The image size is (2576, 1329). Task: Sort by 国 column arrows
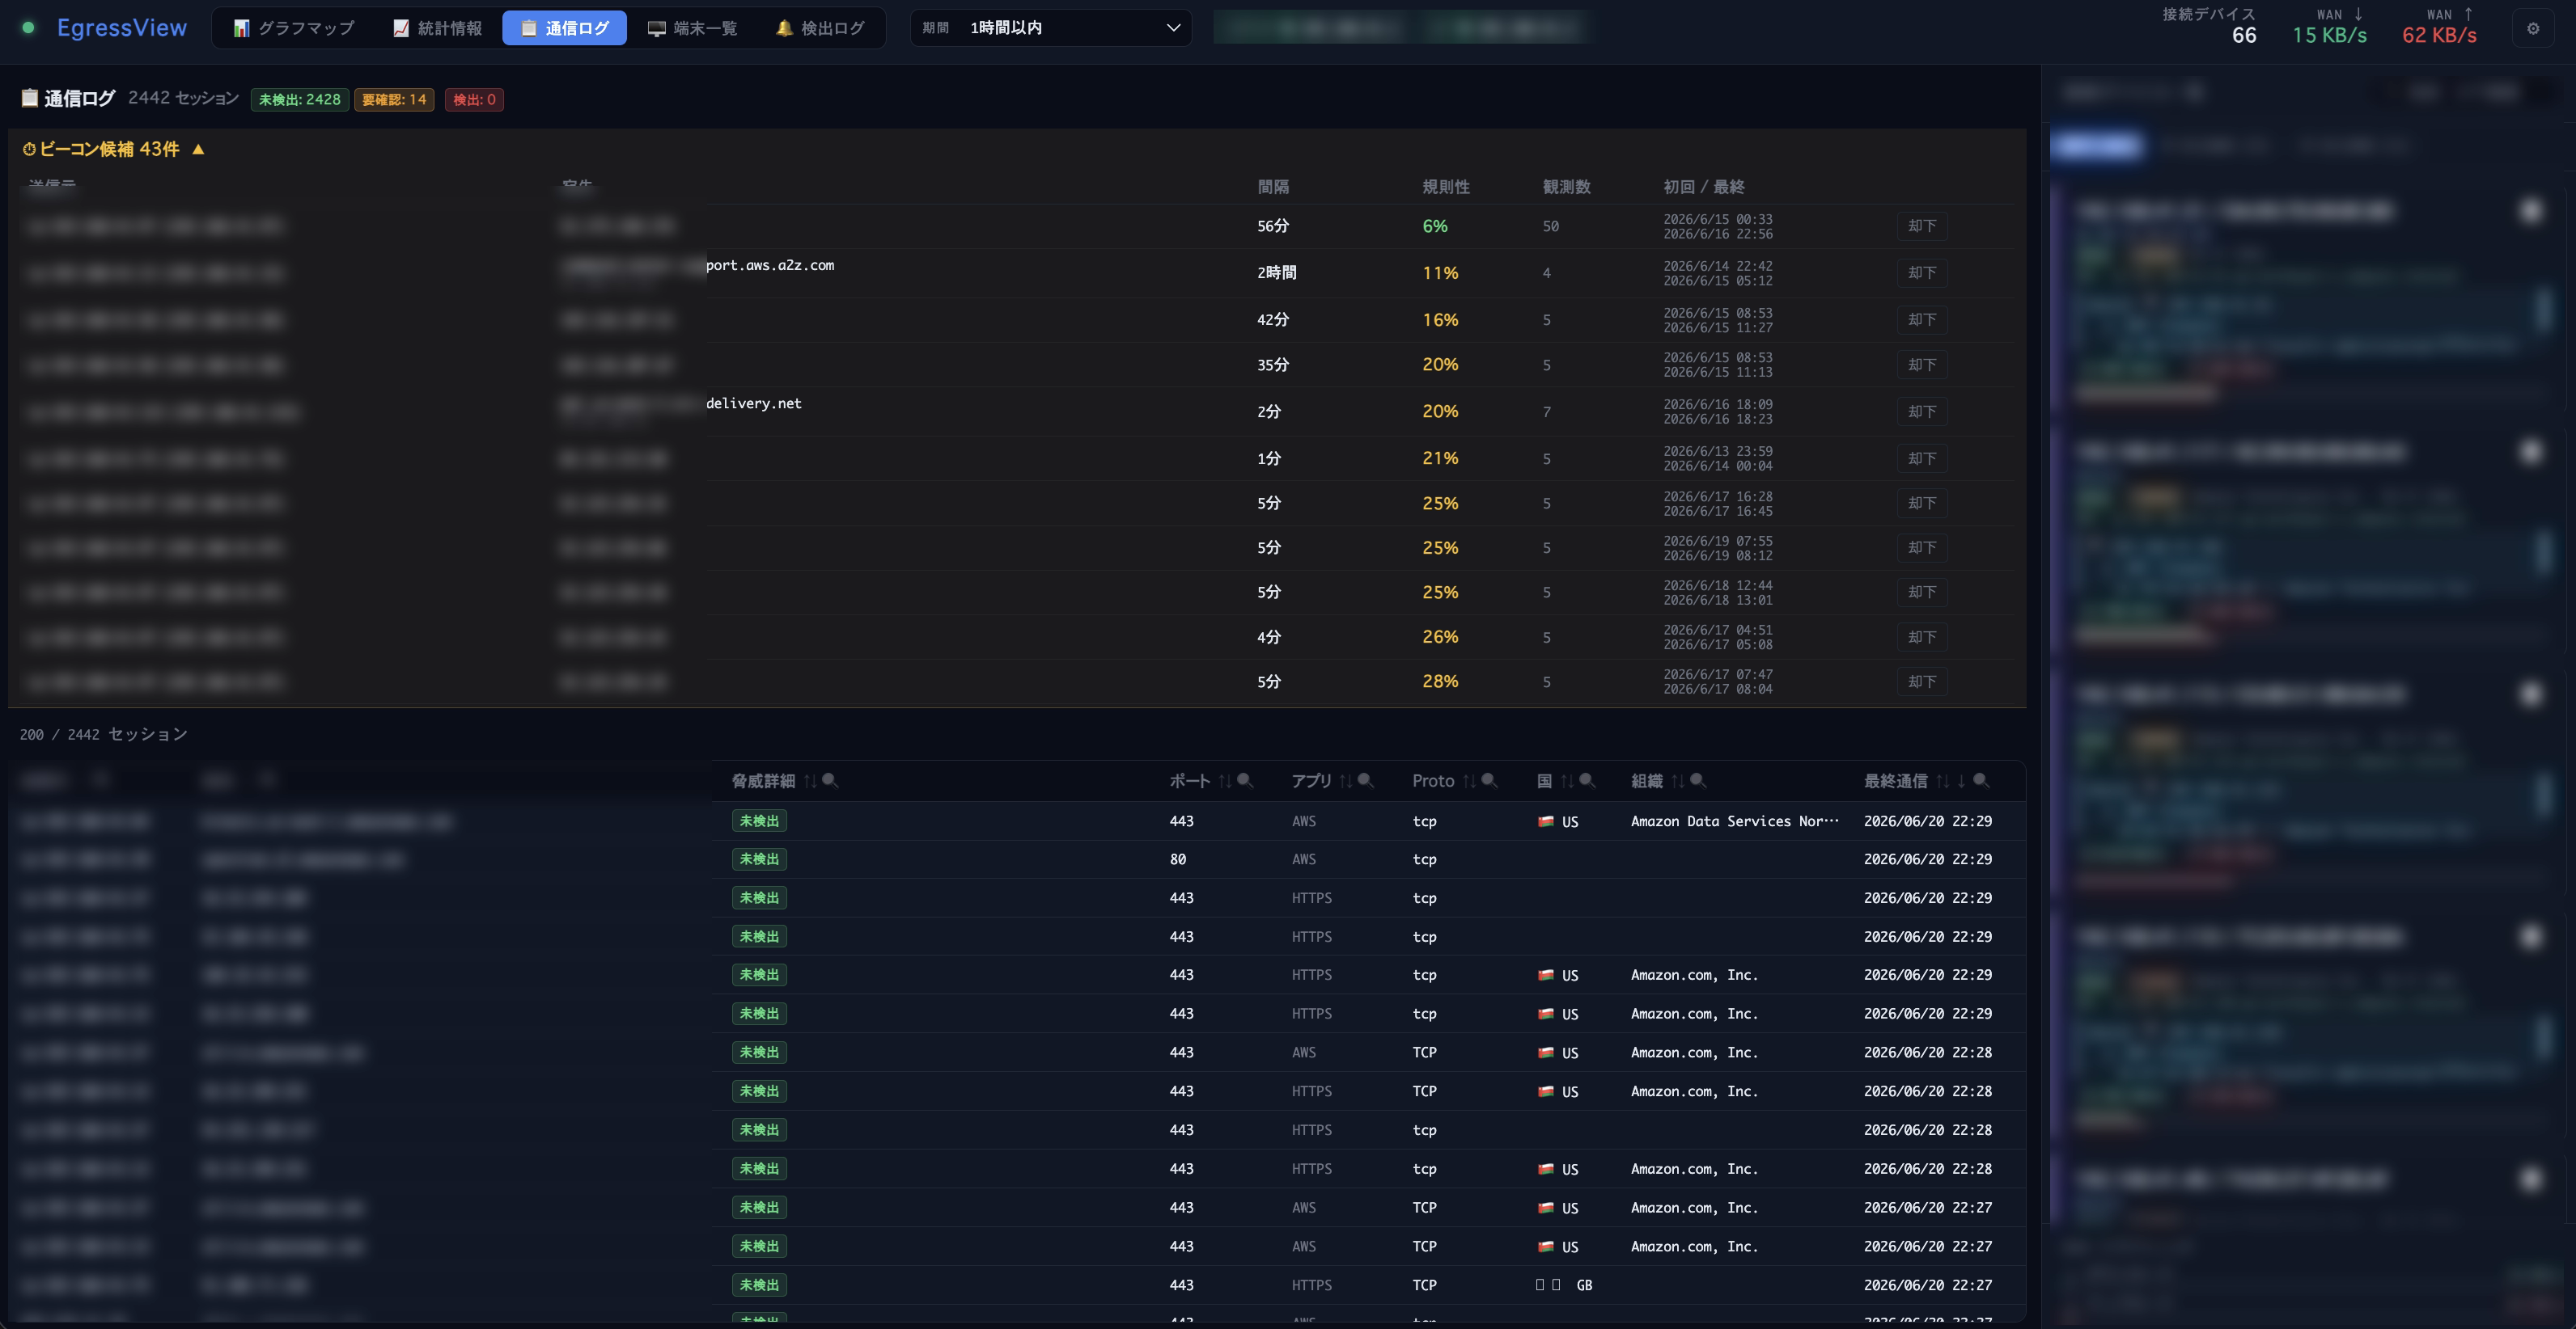(1567, 782)
